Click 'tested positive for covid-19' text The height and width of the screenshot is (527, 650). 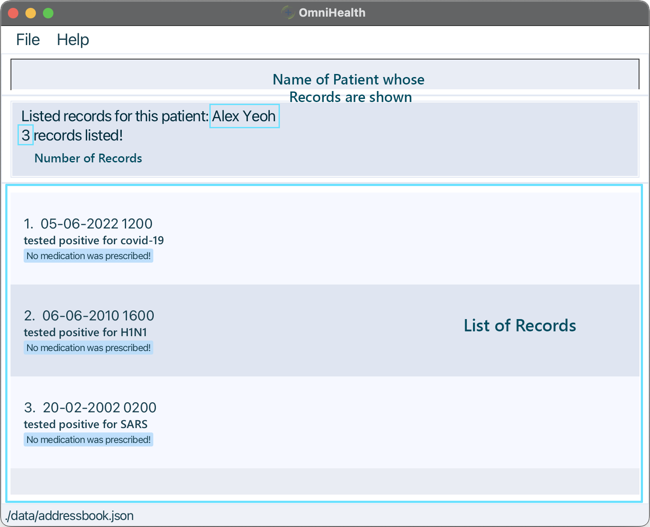(x=94, y=240)
